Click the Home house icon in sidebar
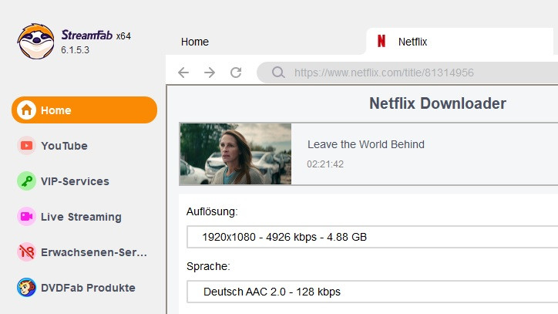The image size is (558, 314). pos(26,110)
